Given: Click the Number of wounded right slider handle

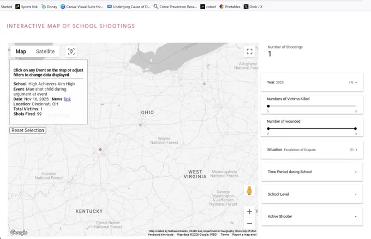Looking at the screenshot, I should 355,129.
